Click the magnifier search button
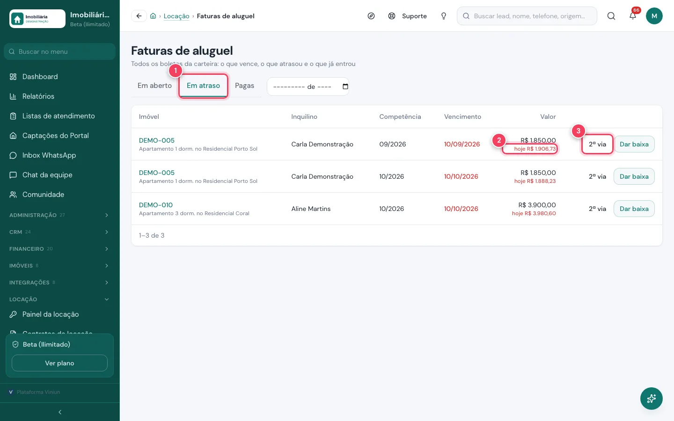The image size is (674, 421). pos(611,16)
